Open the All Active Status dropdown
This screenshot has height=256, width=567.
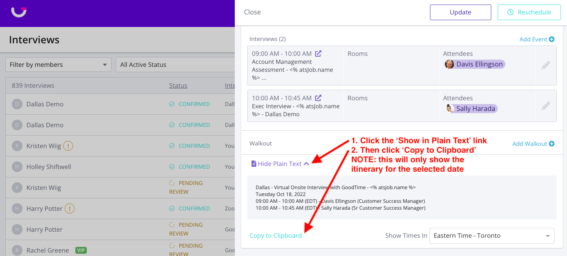point(175,65)
